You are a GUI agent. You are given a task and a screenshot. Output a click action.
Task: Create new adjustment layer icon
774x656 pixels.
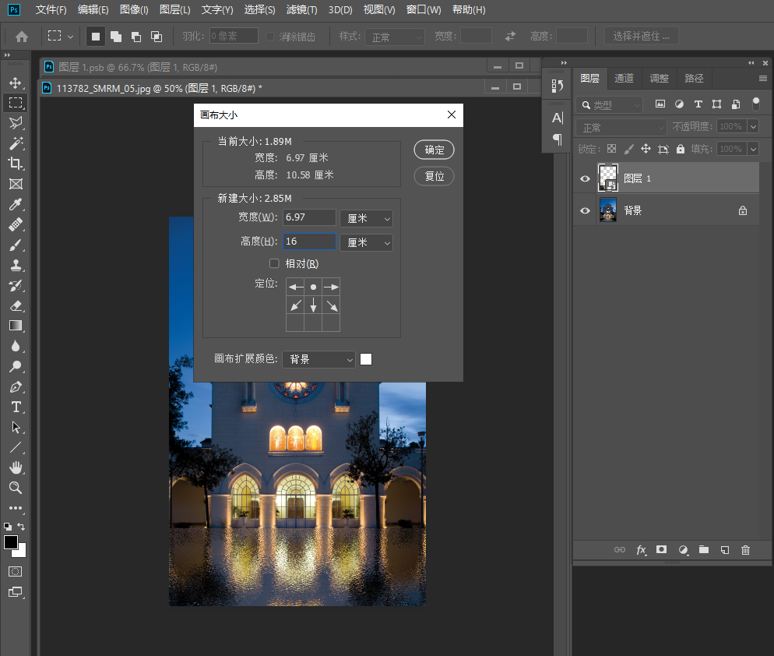click(683, 550)
